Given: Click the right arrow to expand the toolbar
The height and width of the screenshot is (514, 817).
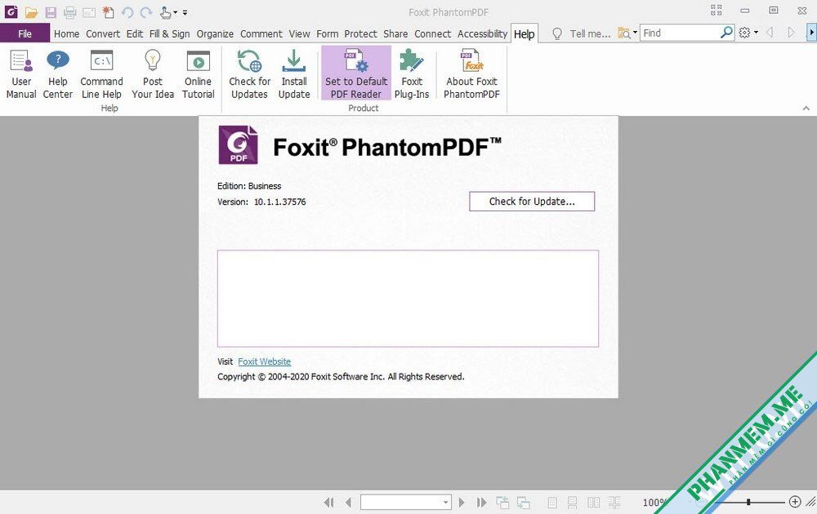Looking at the screenshot, I should coord(811,33).
